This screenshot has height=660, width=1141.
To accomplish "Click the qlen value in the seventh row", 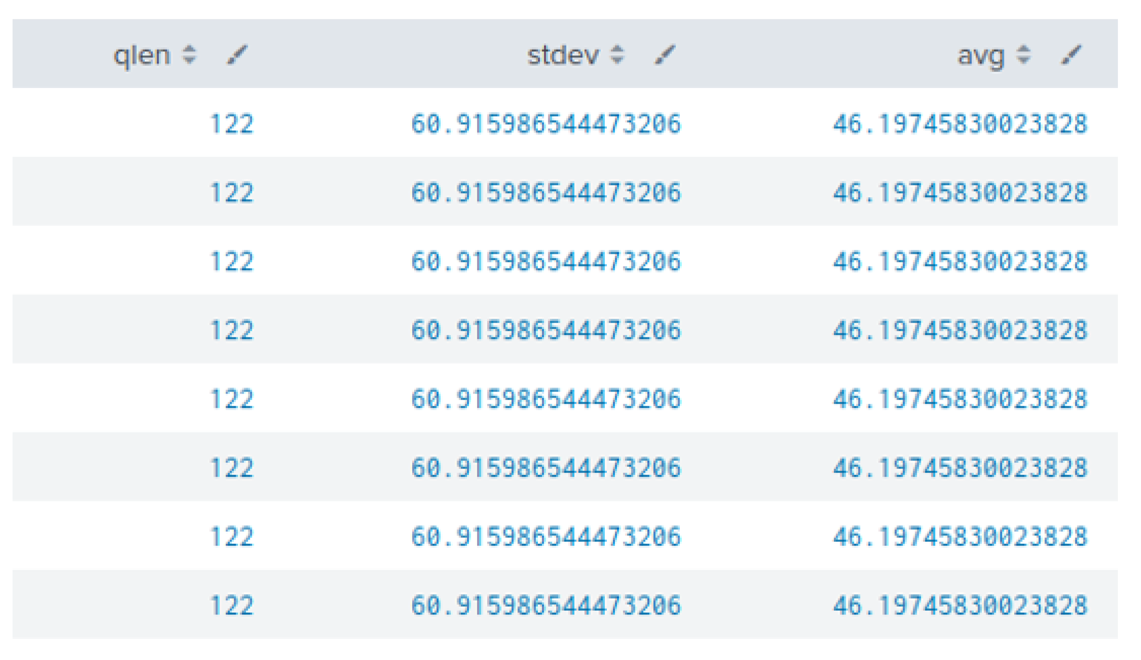I will click(x=231, y=536).
